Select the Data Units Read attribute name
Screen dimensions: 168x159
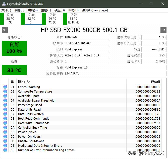(29, 109)
